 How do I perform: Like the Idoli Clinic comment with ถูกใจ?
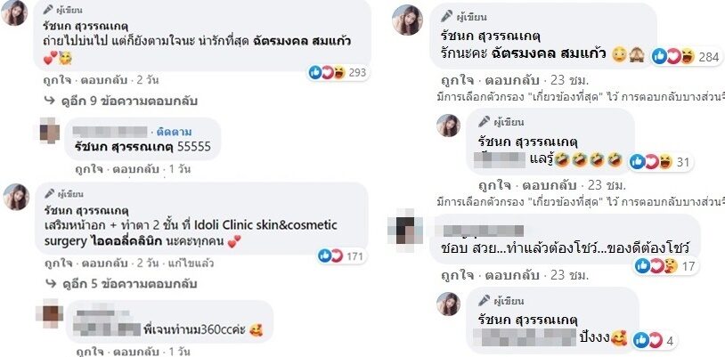tap(58, 264)
